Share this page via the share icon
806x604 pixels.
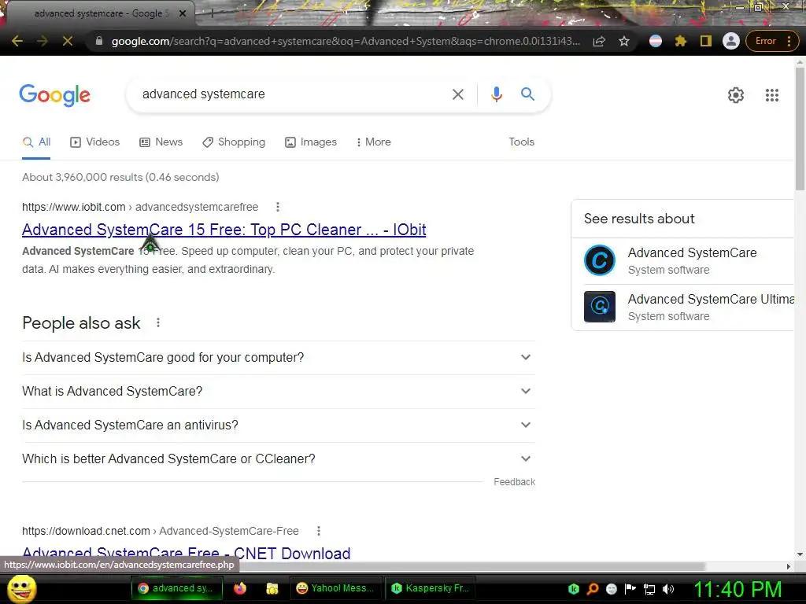click(599, 41)
